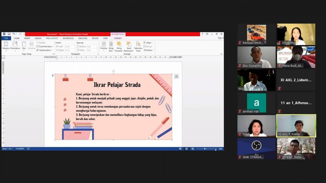Open the Align dropdown
326x183 pixels.
[x=148, y=43]
